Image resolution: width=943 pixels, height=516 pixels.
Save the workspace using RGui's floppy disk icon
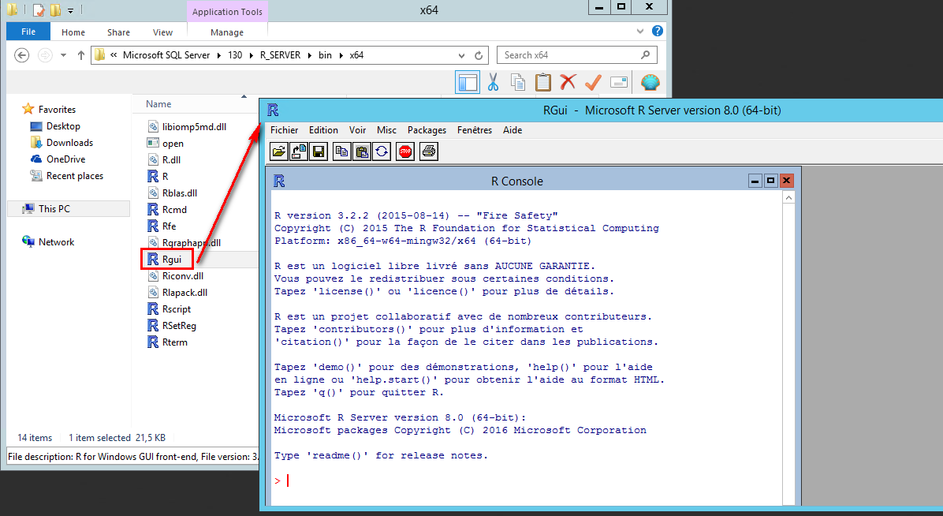319,151
